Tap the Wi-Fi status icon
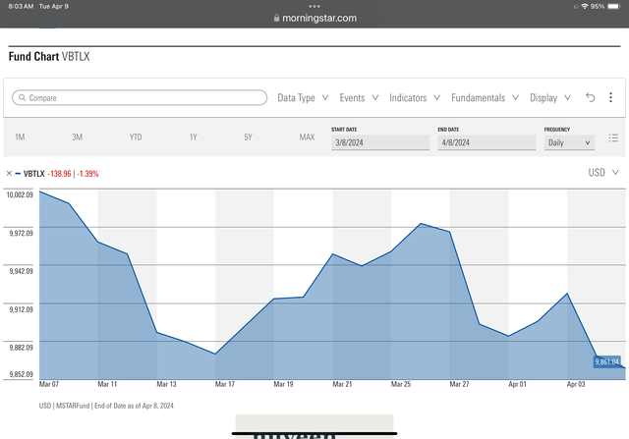Screen dimensions: 629x439 coord(585,6)
